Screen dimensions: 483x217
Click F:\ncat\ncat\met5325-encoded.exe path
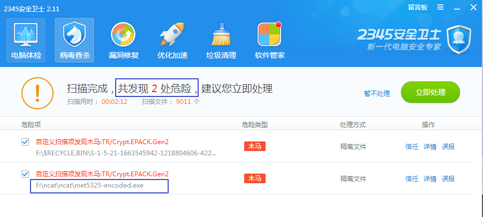[89, 185]
